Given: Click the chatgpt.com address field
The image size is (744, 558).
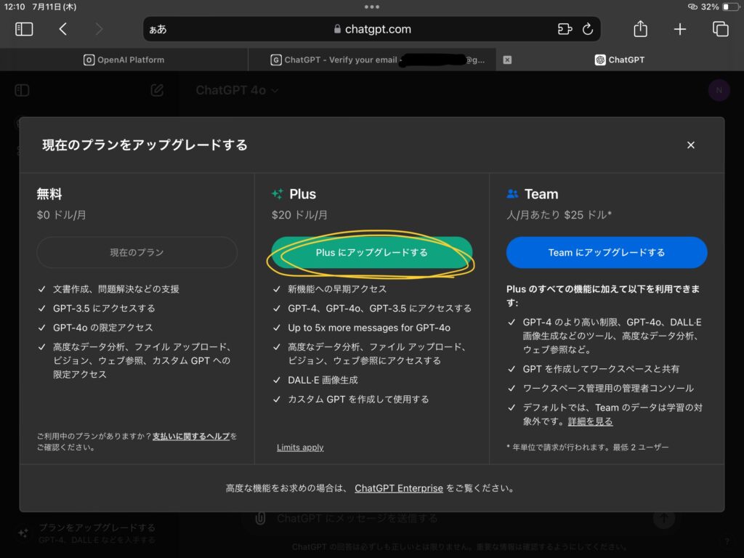Looking at the screenshot, I should 372,29.
